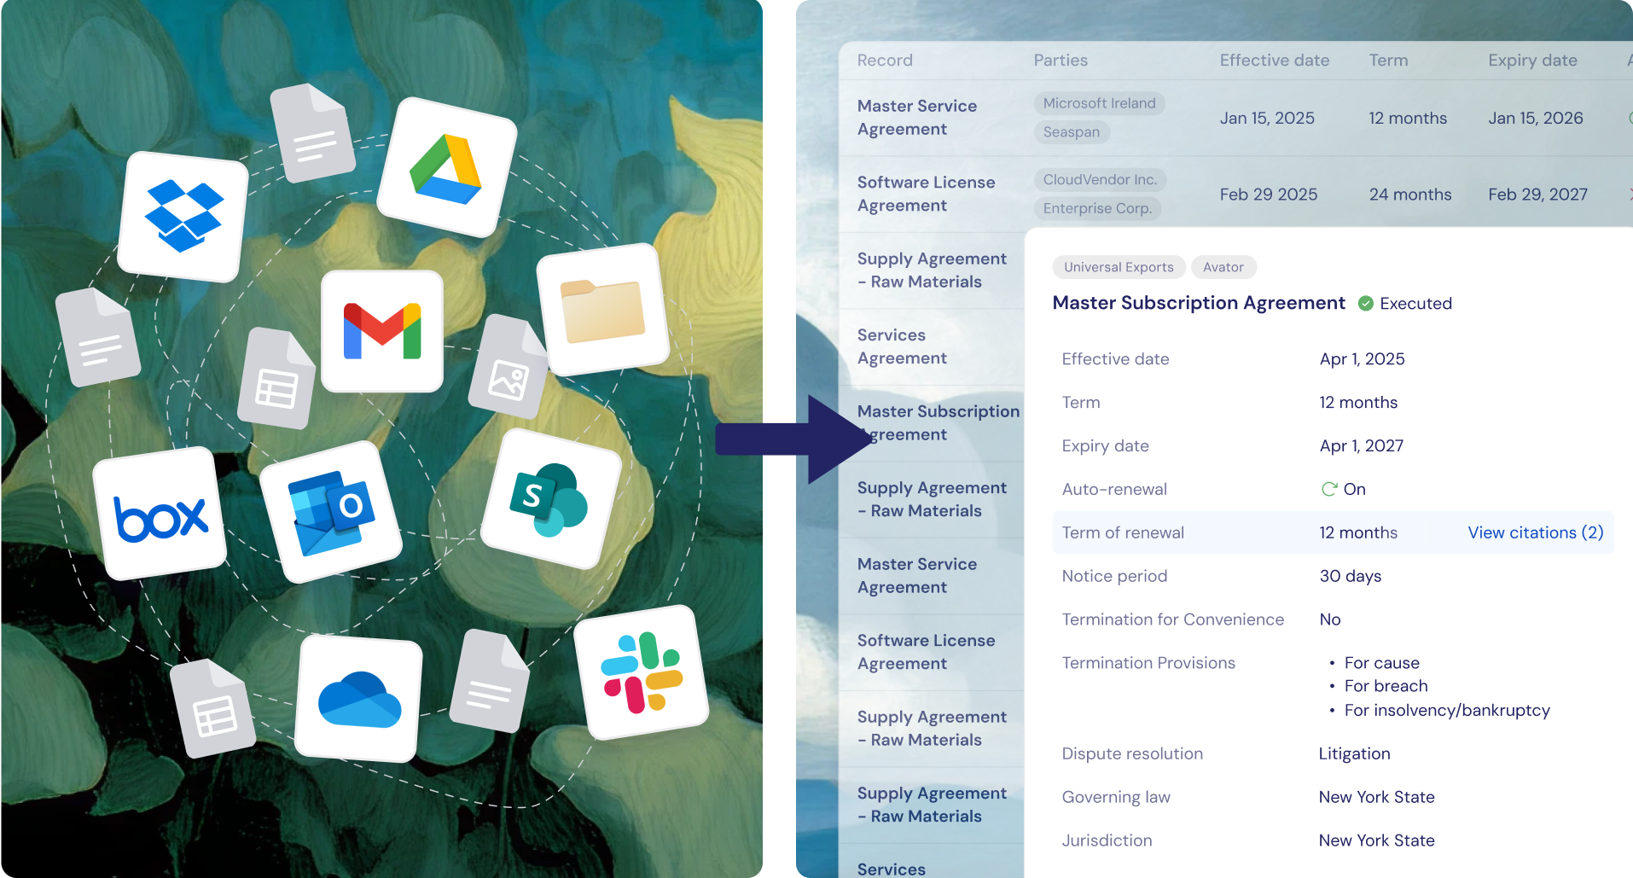Open first Master Service Agreement record
The image size is (1633, 878).
[x=917, y=118]
